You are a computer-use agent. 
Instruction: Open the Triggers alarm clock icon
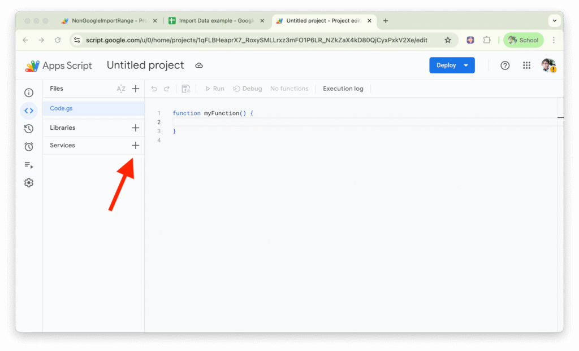29,147
